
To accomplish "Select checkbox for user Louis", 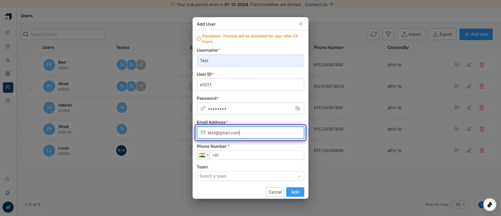I will tap(29, 150).
